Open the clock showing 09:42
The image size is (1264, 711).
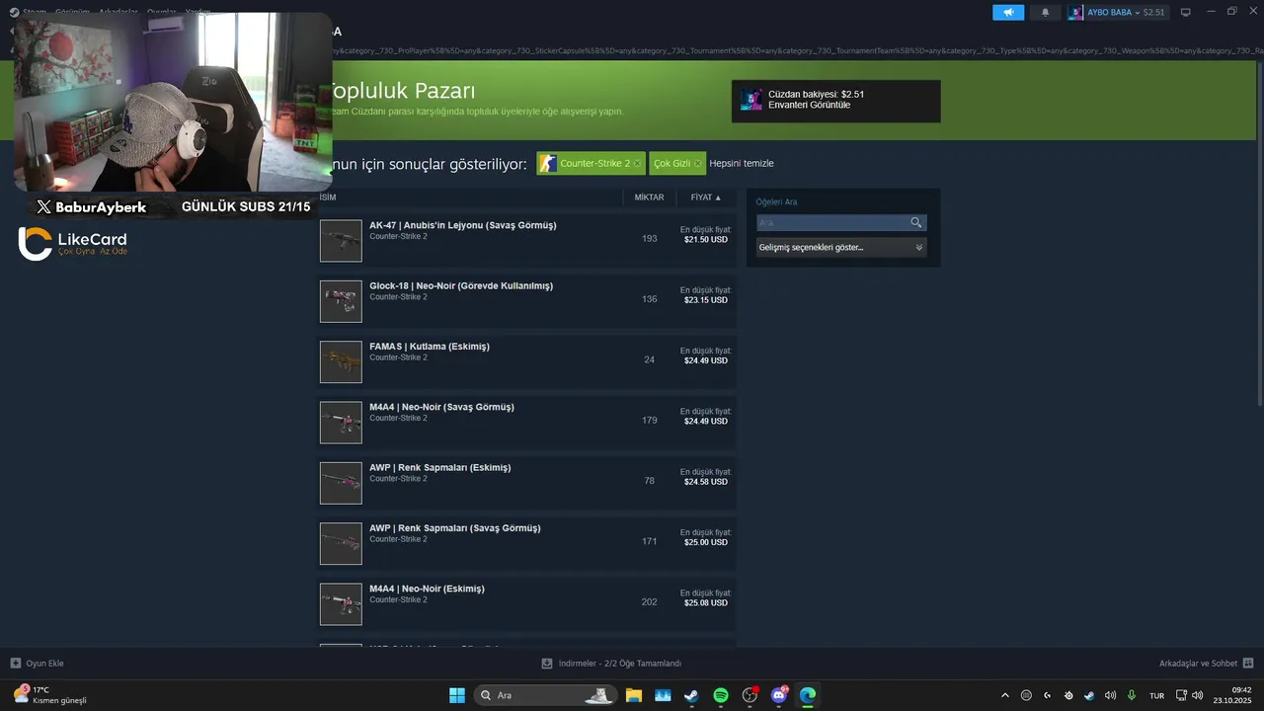[1233, 695]
